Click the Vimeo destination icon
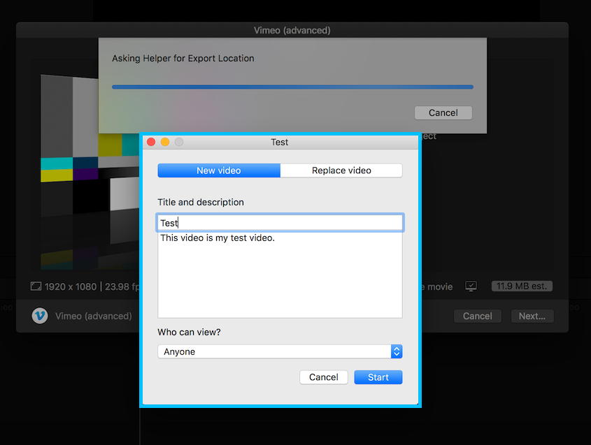Viewport: 591px width, 445px height. (x=40, y=316)
